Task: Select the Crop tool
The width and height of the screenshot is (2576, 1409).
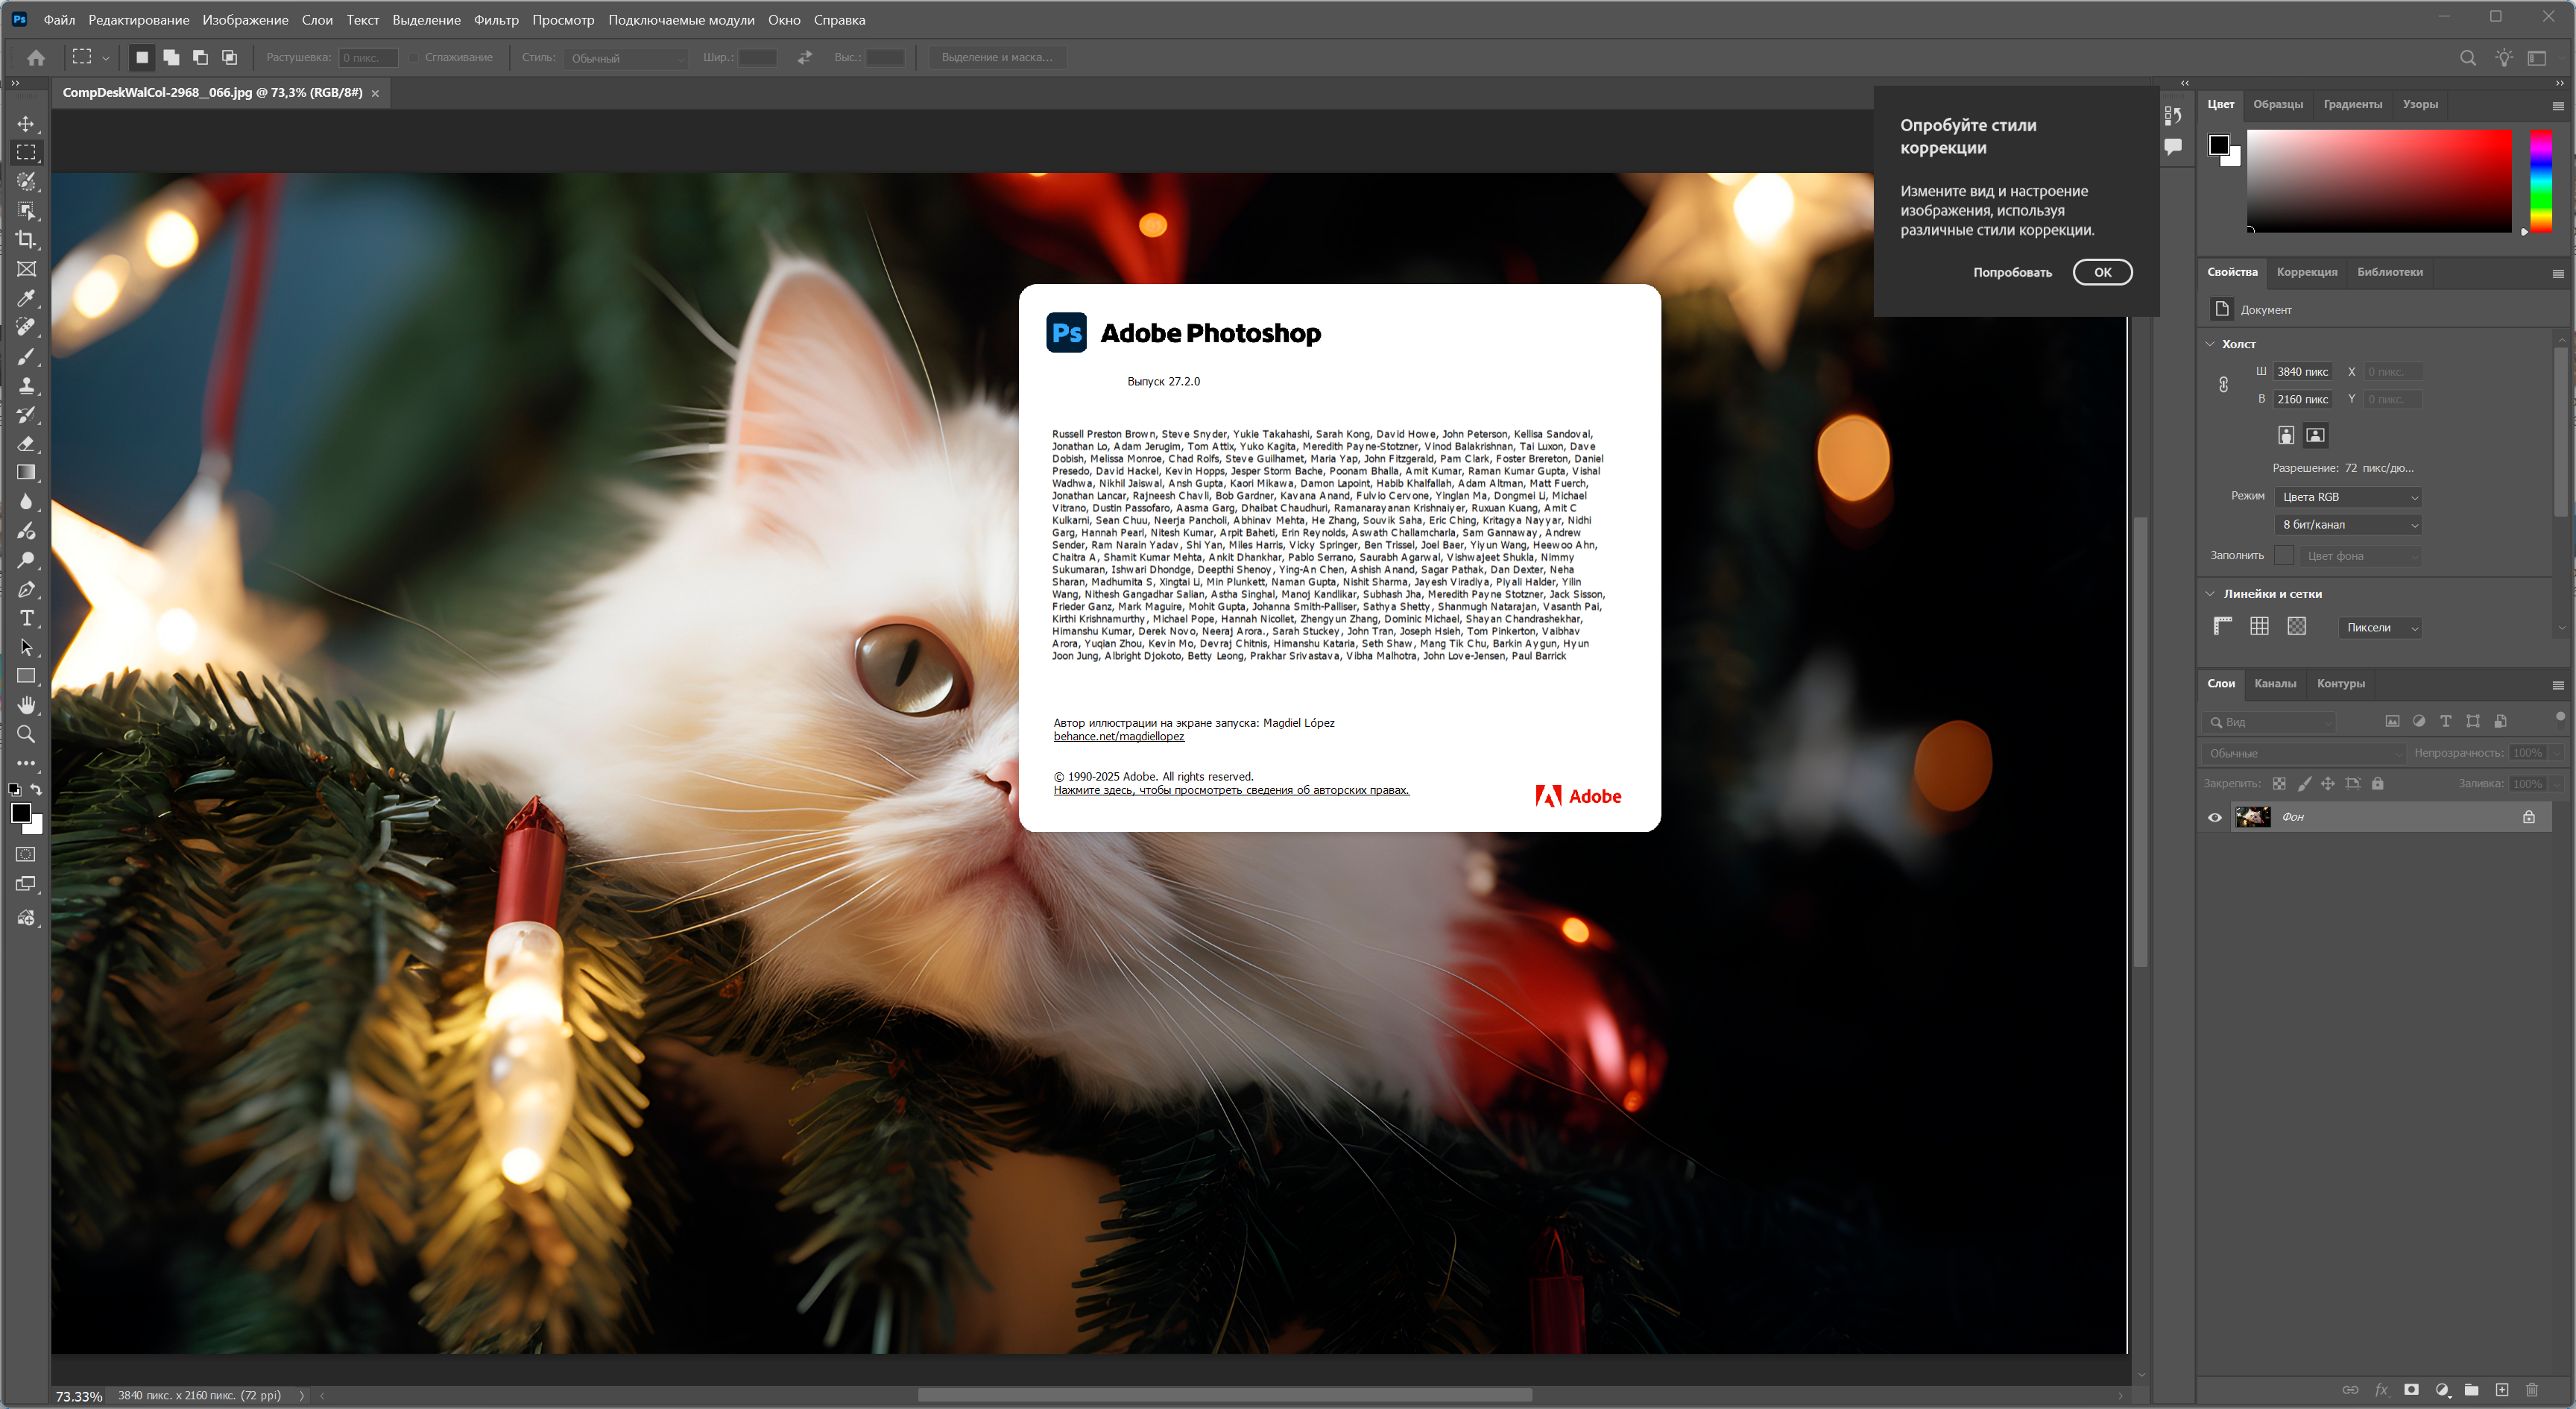Action: (x=26, y=240)
